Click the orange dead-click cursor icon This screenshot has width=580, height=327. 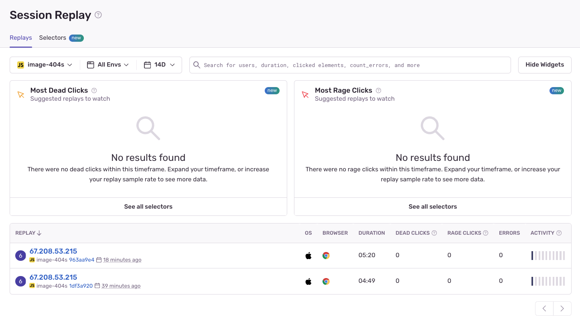21,95
